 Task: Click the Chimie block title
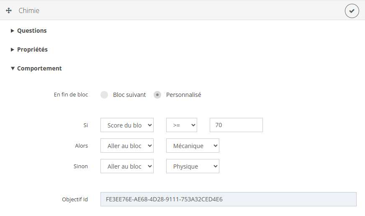29,11
